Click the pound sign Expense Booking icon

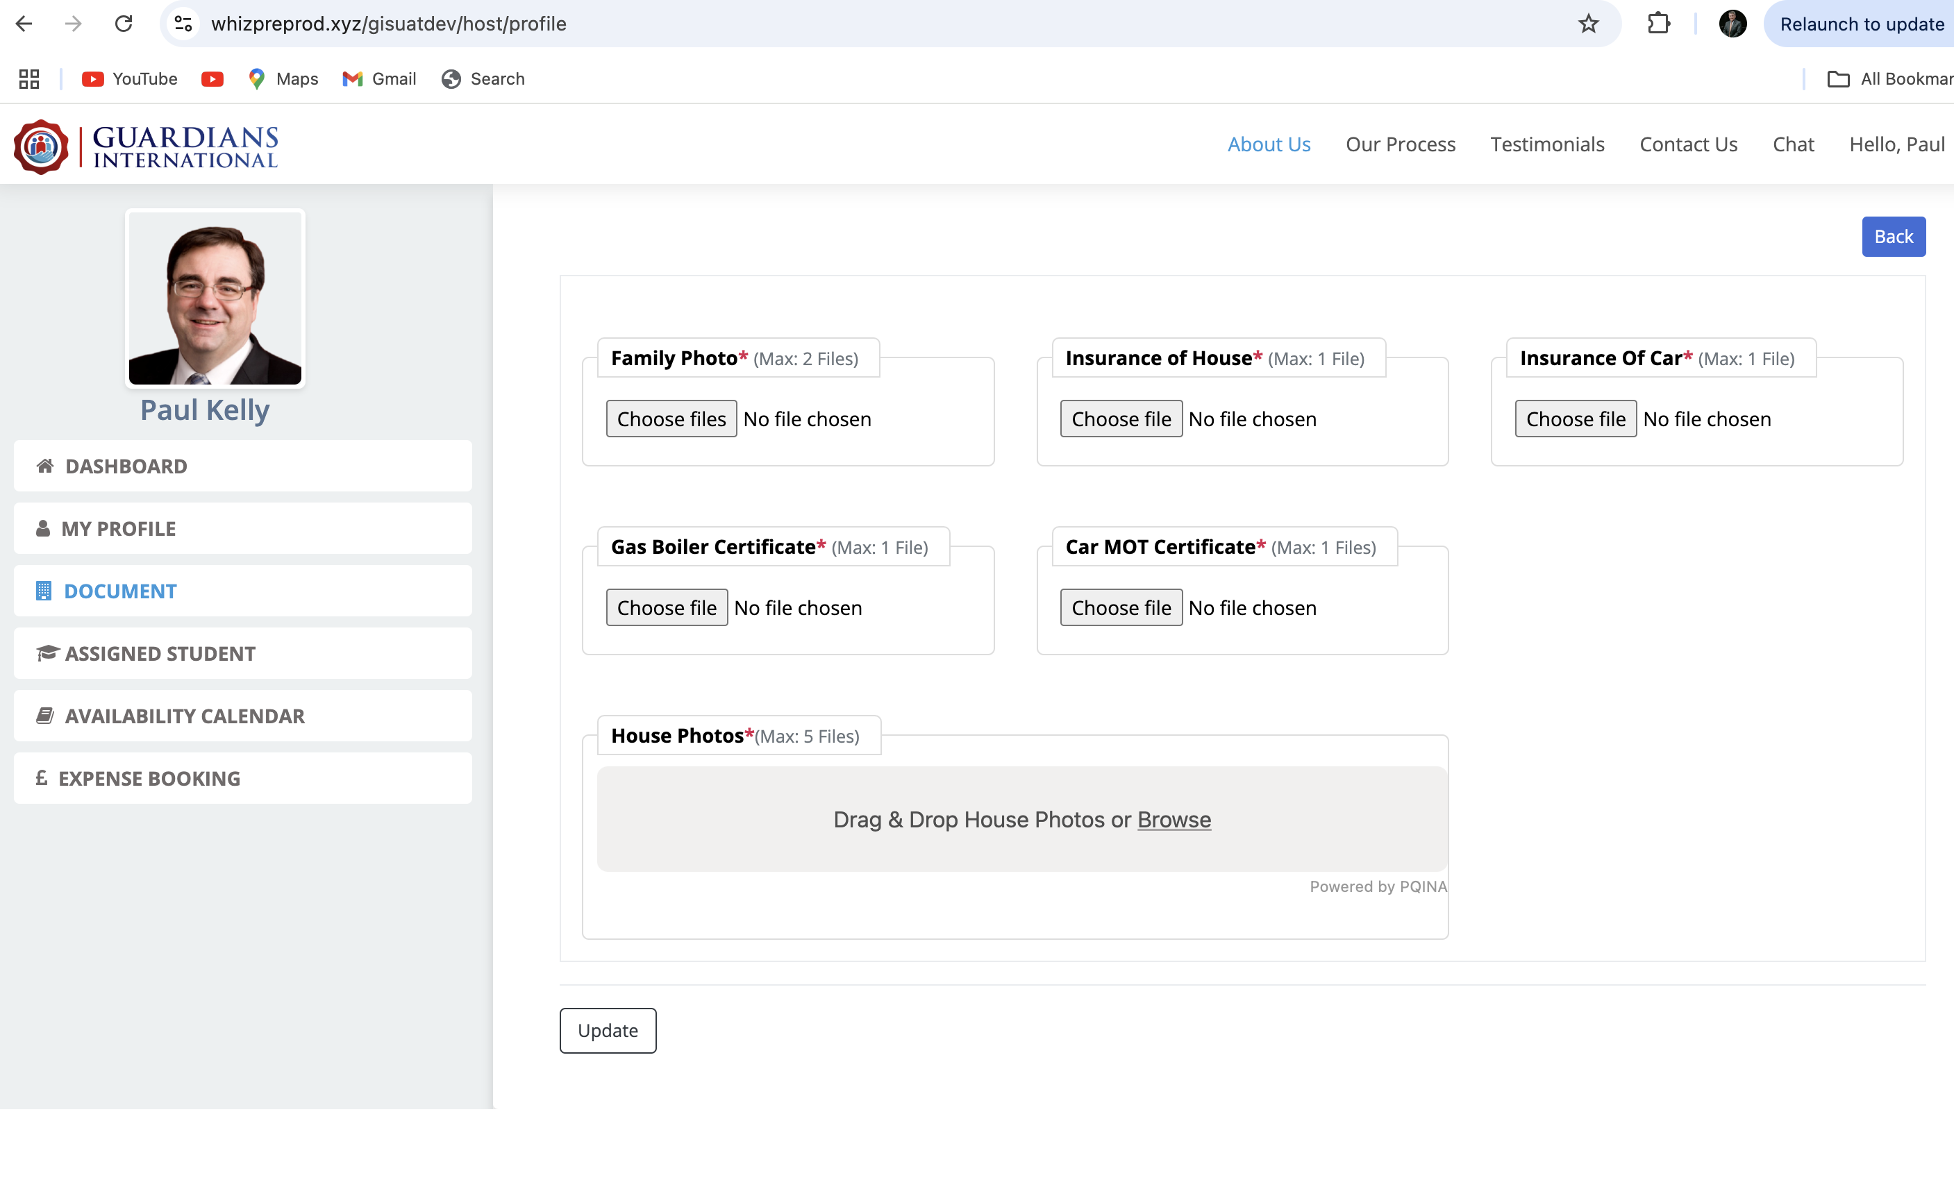(x=42, y=778)
